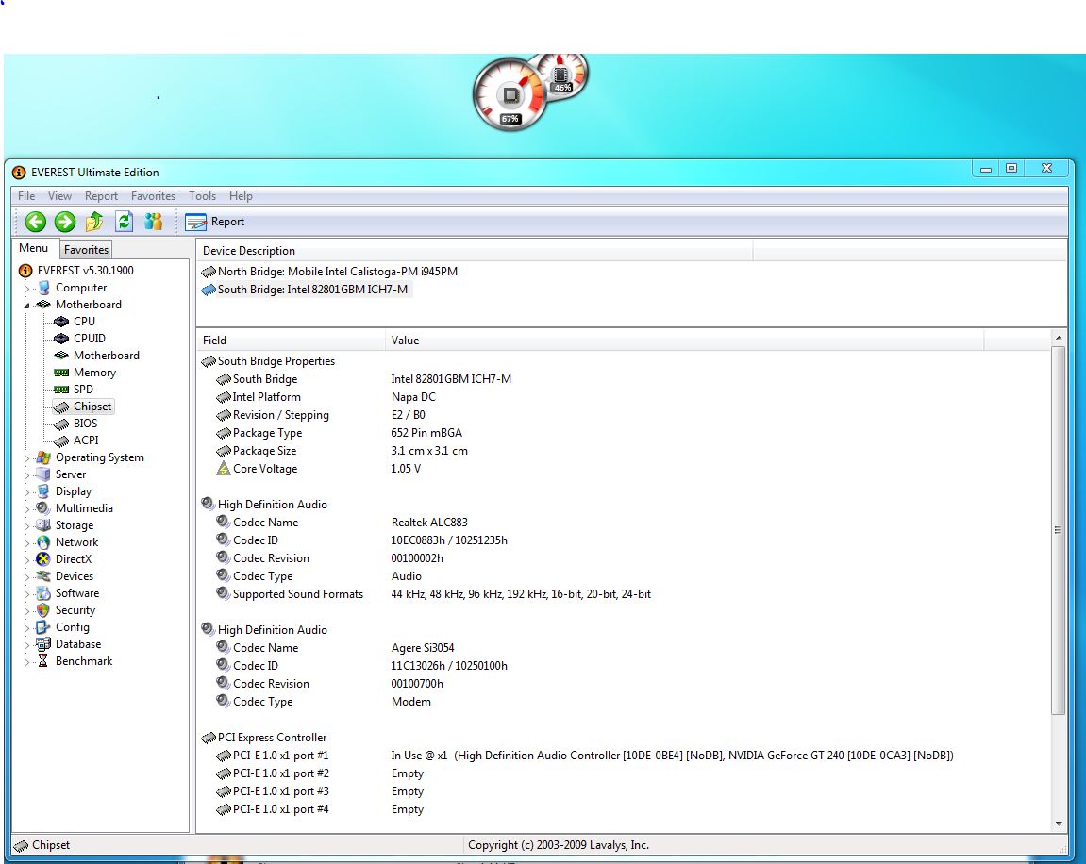Click the EVEREST v5.30.1900 root node
1086x864 pixels.
point(85,271)
